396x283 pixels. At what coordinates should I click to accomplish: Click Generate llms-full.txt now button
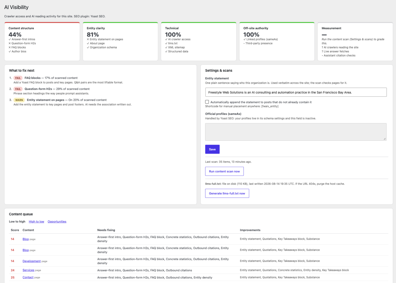(x=227, y=193)
